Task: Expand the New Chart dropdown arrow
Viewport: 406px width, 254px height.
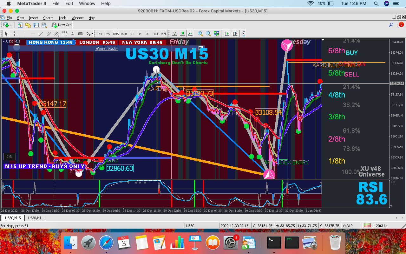Action: [11, 25]
